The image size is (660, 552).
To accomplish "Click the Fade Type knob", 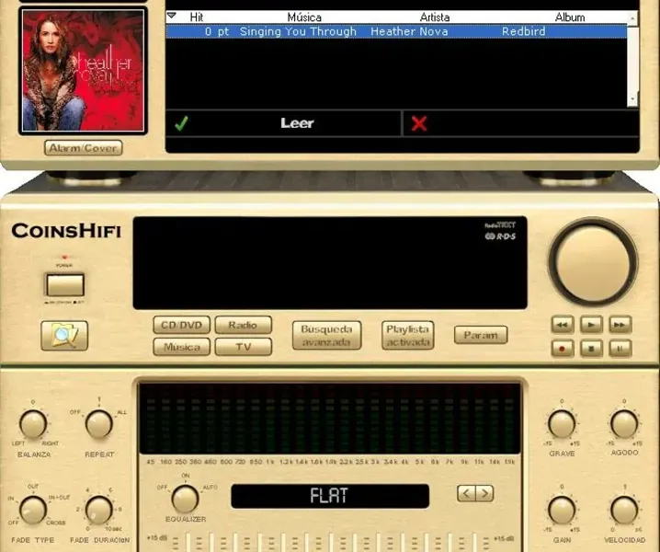I will [33, 510].
